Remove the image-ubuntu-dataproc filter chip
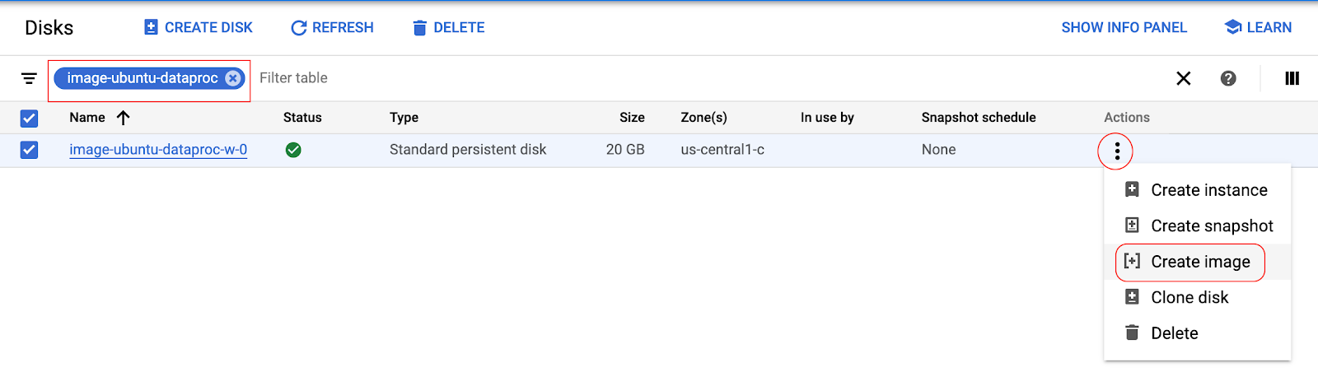Image resolution: width=1318 pixels, height=386 pixels. click(233, 78)
